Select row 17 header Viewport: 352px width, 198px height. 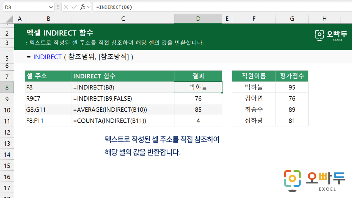point(7,188)
